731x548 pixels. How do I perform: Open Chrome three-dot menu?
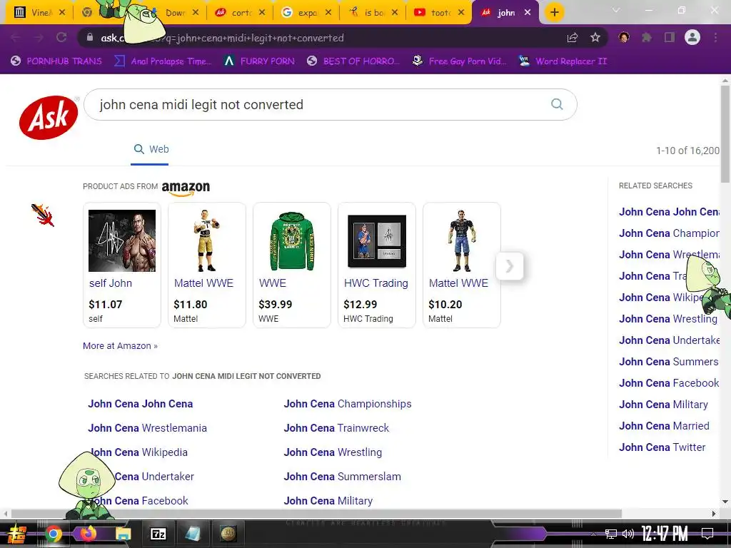coord(715,37)
